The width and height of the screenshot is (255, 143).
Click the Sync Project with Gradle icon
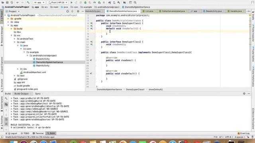pyautogui.click(x=110, y=3)
